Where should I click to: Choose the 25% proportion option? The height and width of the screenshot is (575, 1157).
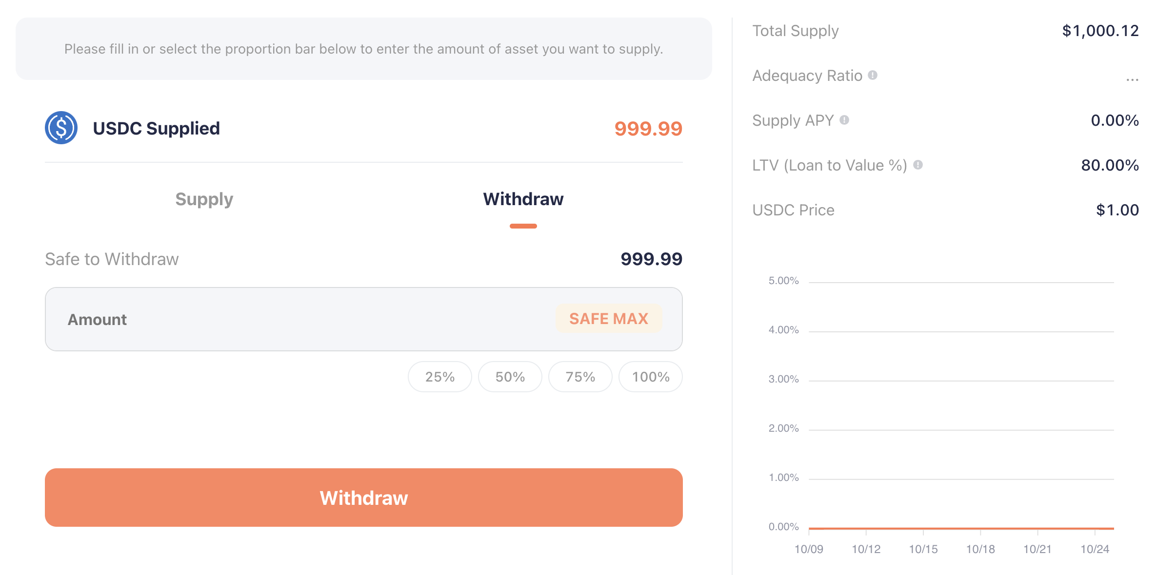439,377
